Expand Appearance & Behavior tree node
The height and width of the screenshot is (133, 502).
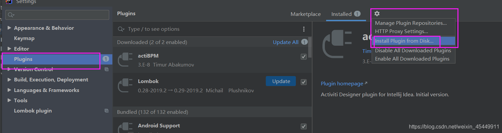pyautogui.click(x=9, y=28)
